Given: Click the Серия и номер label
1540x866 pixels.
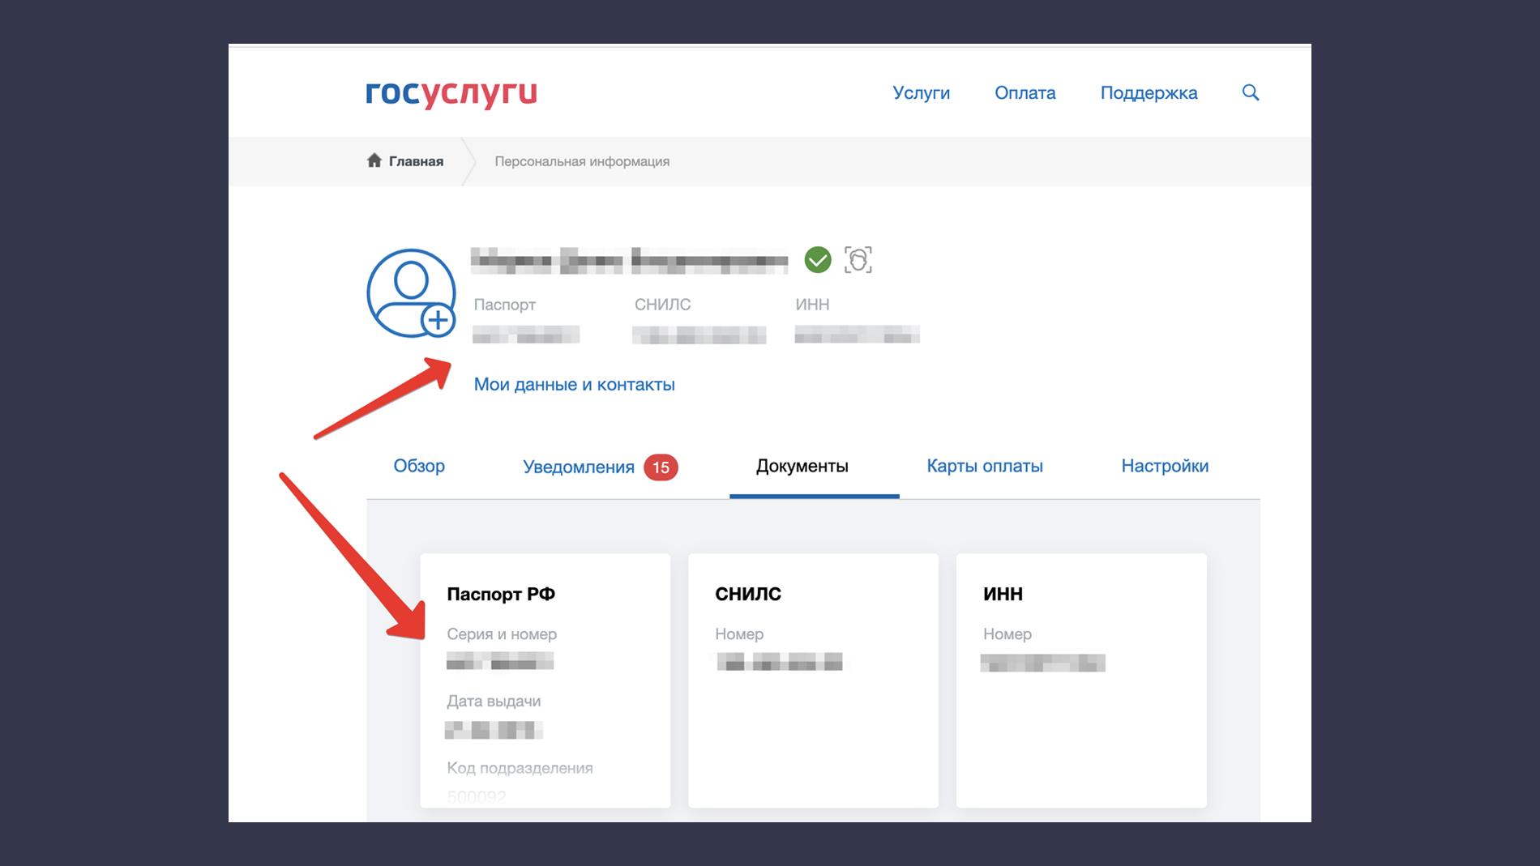Looking at the screenshot, I should [502, 634].
